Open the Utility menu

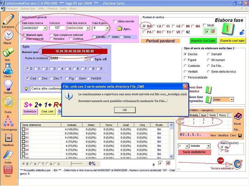41,8
